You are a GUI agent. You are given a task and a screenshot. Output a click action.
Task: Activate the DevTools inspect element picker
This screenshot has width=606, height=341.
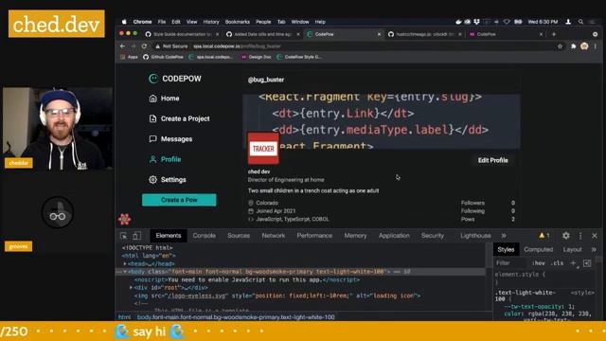(x=124, y=236)
